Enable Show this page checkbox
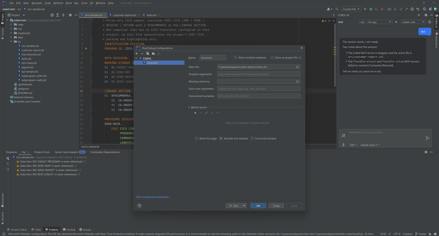Viewport: 439px width, 236px height. (196, 139)
